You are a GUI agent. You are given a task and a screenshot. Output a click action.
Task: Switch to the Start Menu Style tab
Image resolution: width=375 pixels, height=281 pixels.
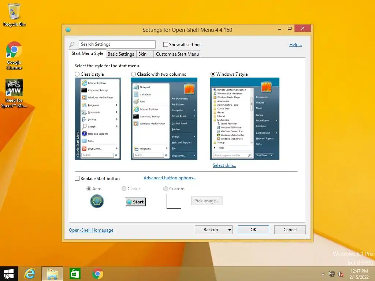pyautogui.click(x=88, y=53)
